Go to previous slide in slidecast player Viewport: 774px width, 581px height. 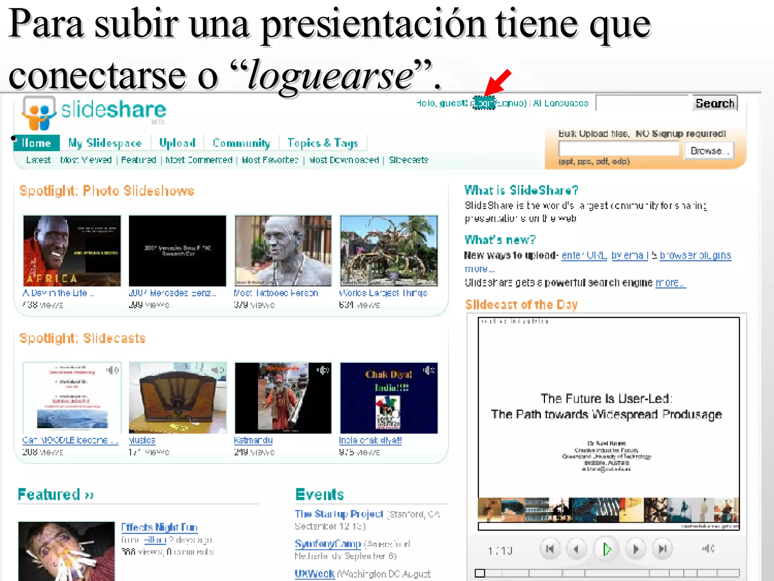(x=576, y=549)
